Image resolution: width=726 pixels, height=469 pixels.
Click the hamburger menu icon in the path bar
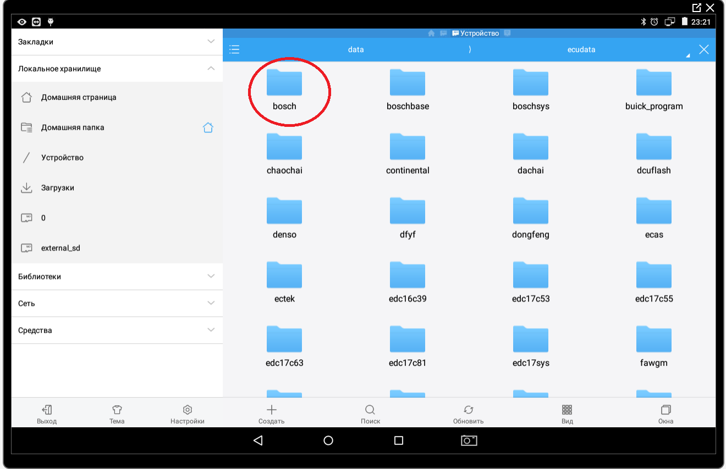(234, 49)
